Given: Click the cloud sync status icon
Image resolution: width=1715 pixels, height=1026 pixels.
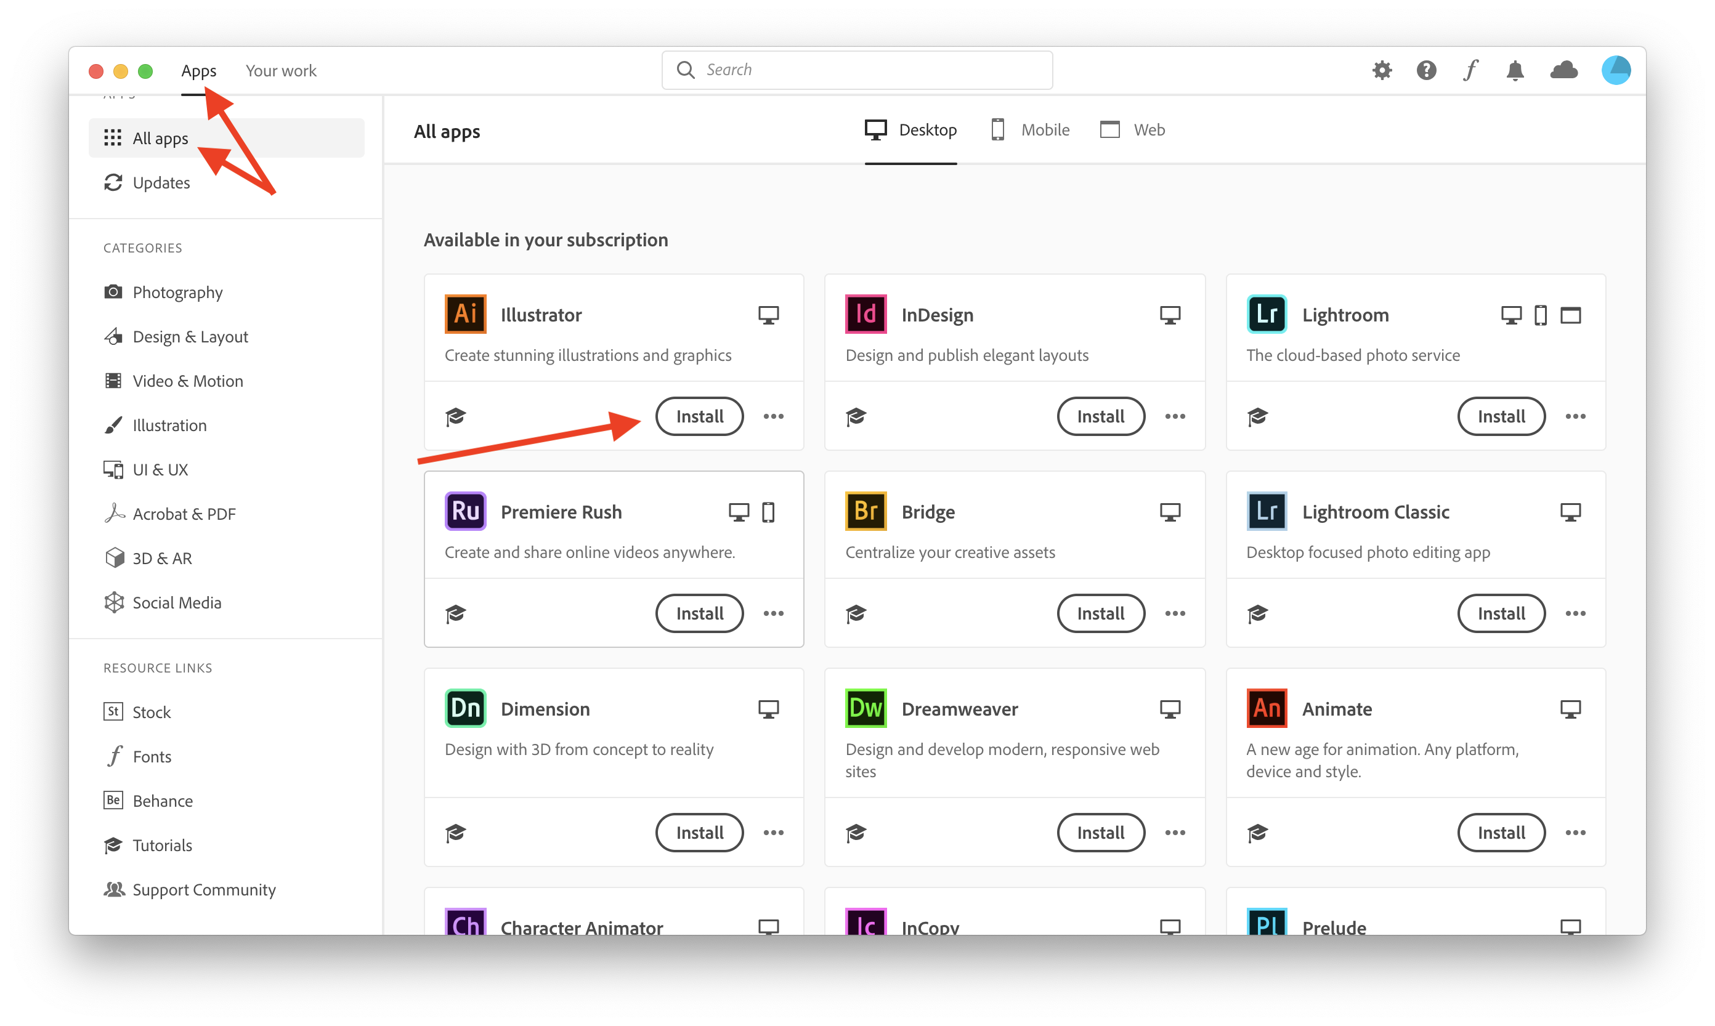Looking at the screenshot, I should (x=1563, y=70).
